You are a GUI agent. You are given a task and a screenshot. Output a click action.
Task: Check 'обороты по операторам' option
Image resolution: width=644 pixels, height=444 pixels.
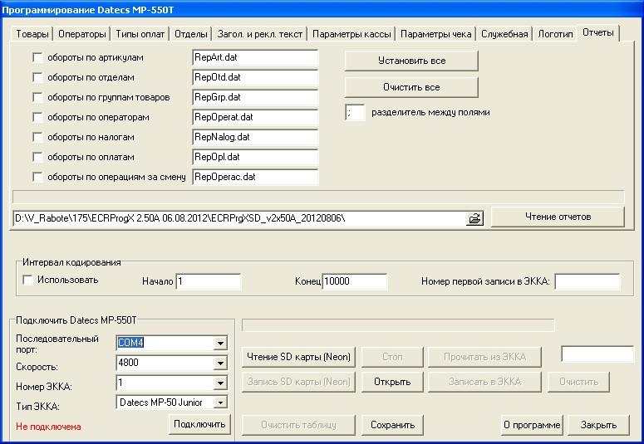tap(37, 117)
